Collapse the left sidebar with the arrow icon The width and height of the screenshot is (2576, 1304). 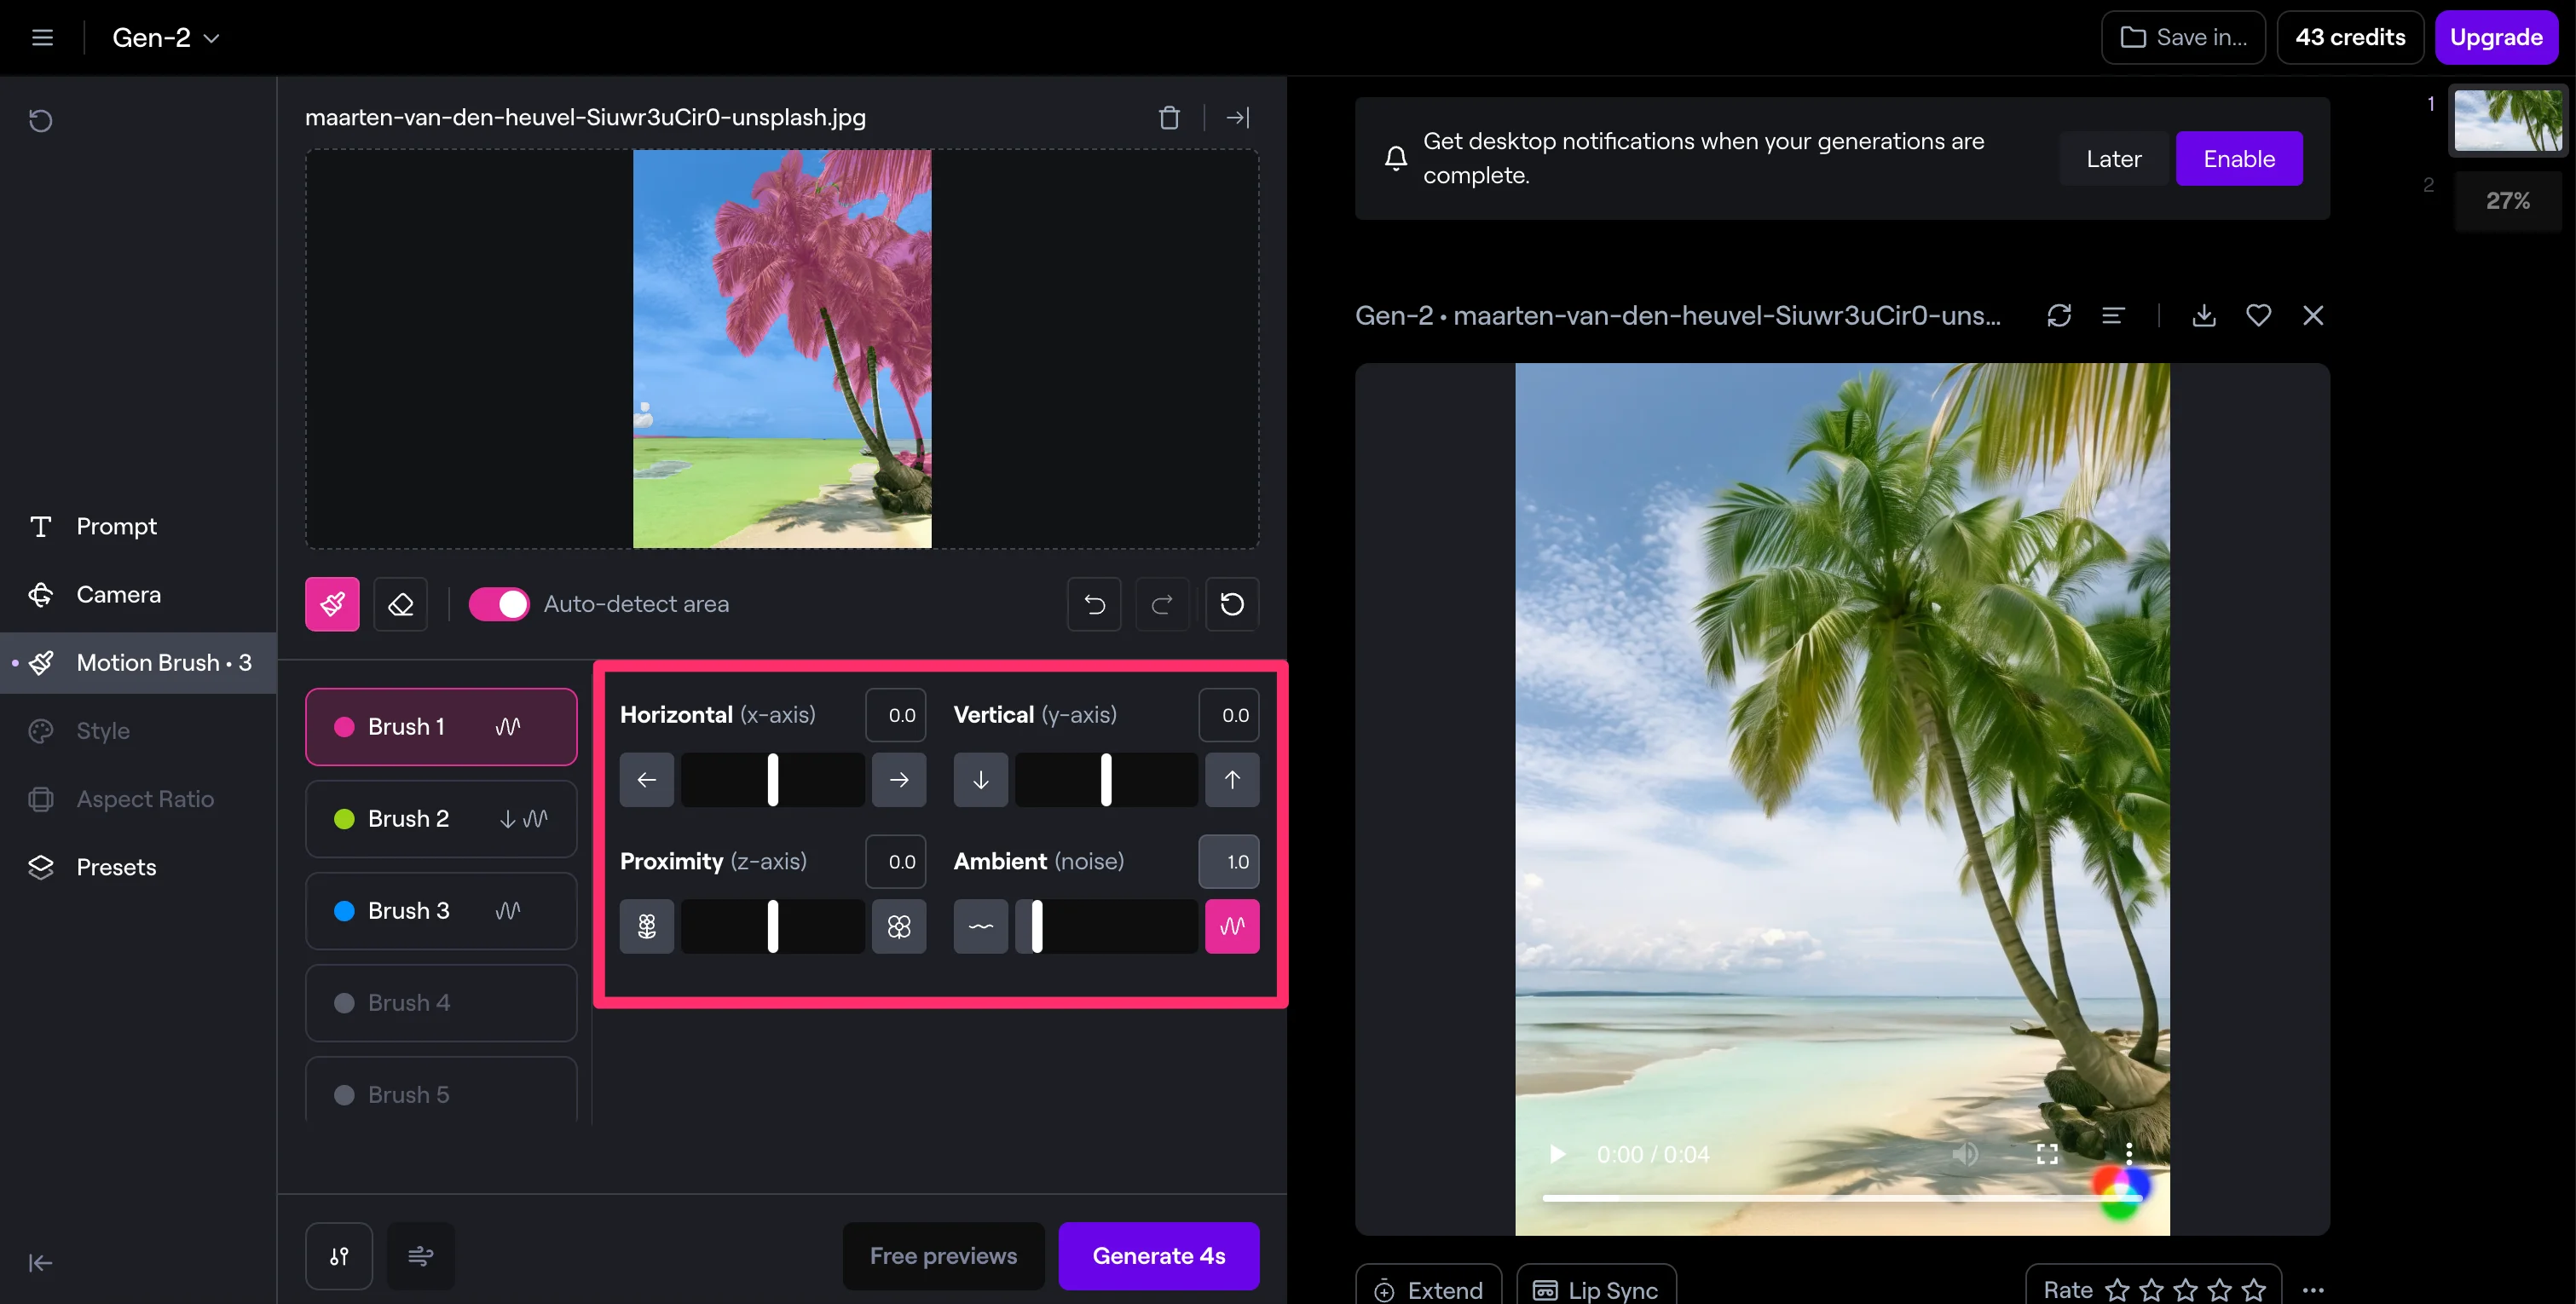point(41,1263)
